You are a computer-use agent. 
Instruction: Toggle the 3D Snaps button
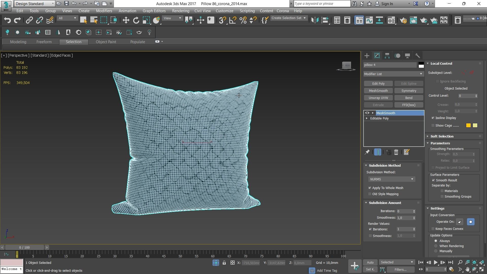(x=222, y=20)
